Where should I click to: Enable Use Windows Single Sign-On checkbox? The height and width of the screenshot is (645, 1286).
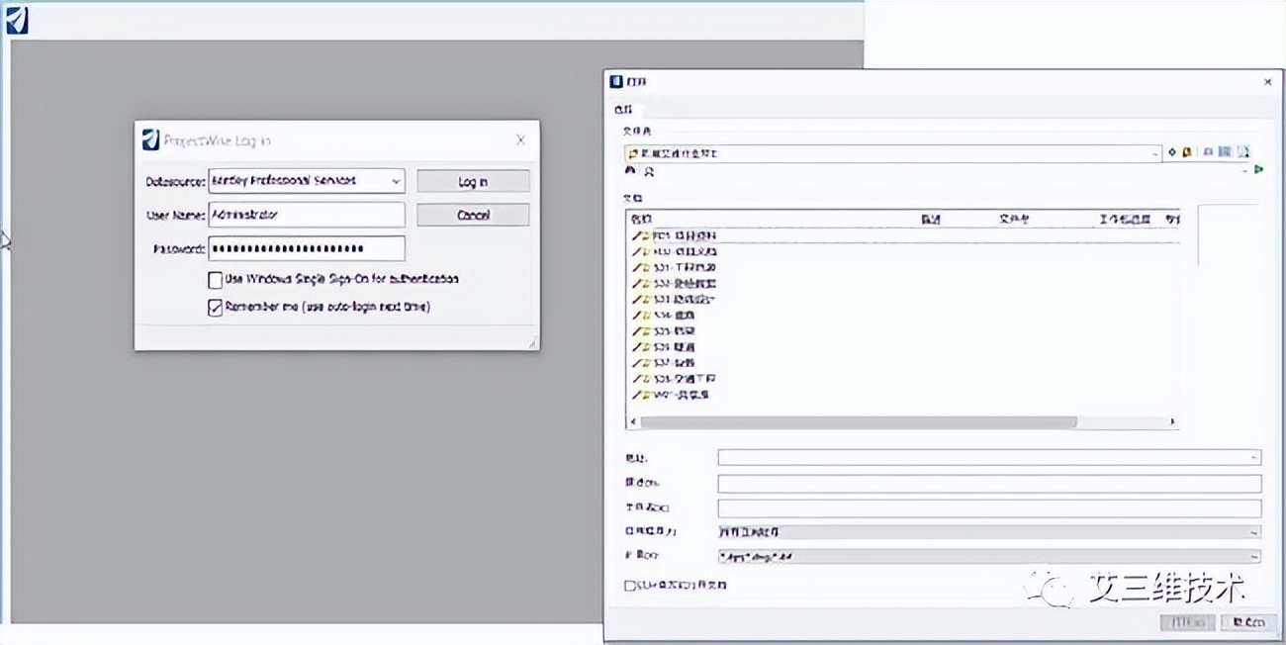tap(215, 280)
